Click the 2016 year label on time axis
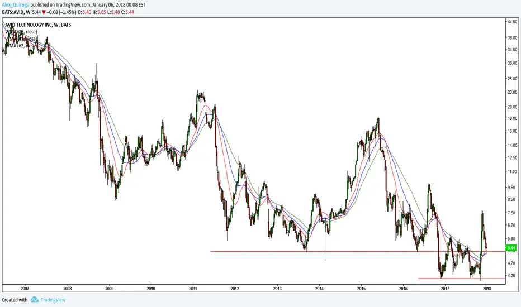The image size is (521, 307). click(x=403, y=289)
